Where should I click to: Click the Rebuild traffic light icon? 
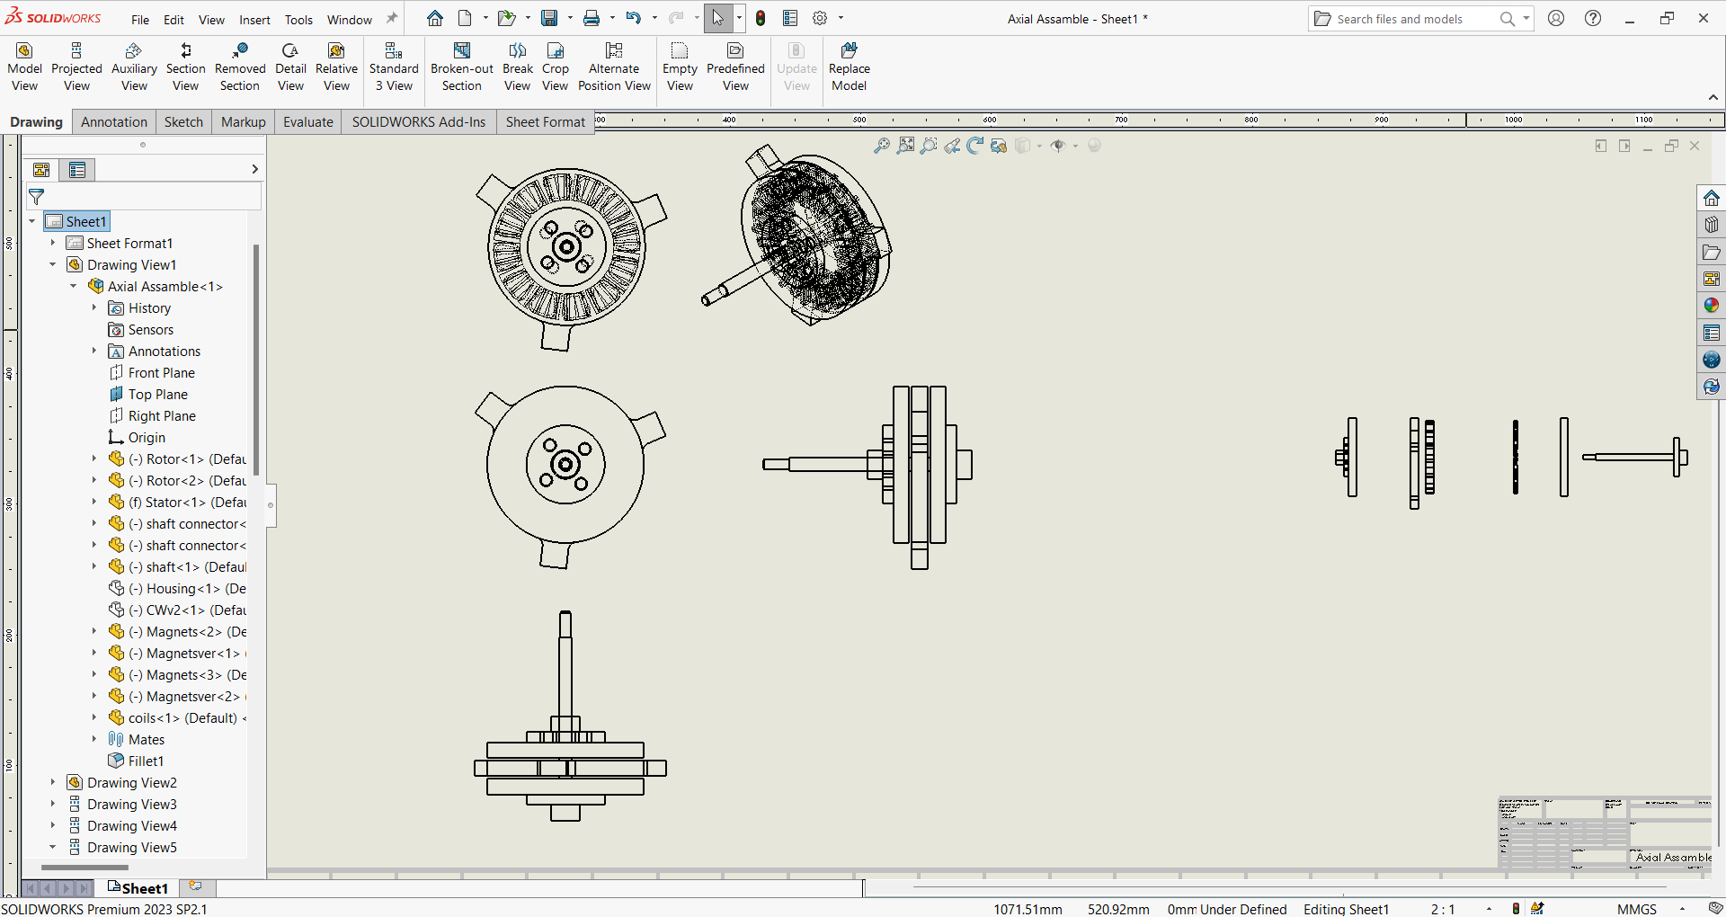761,19
